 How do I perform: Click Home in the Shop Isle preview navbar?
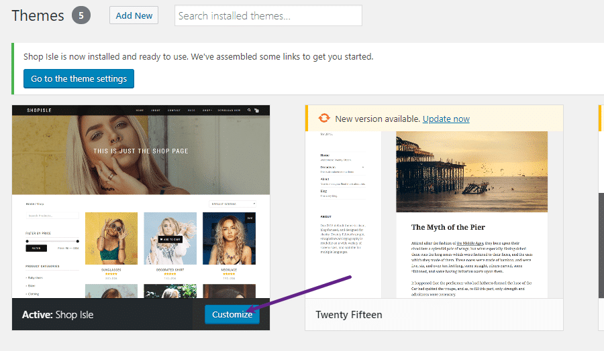click(x=139, y=110)
